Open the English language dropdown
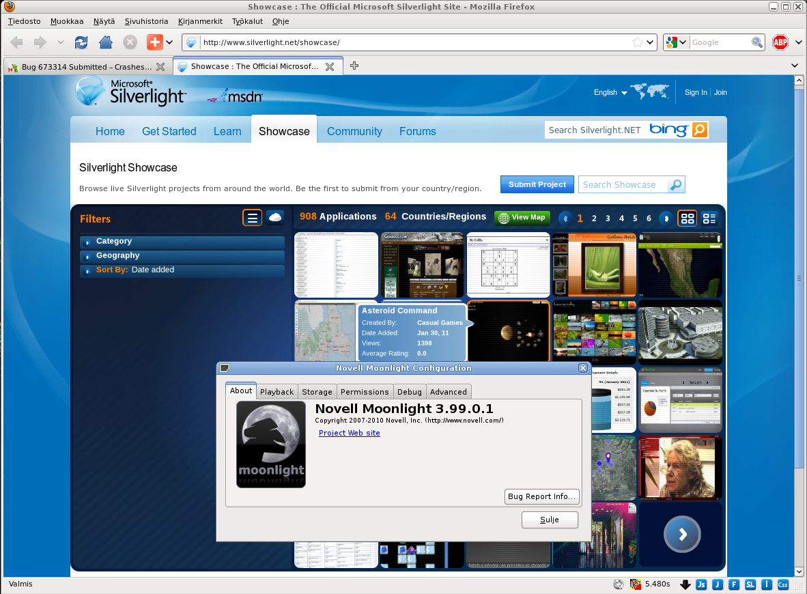This screenshot has width=807, height=594. click(x=610, y=93)
